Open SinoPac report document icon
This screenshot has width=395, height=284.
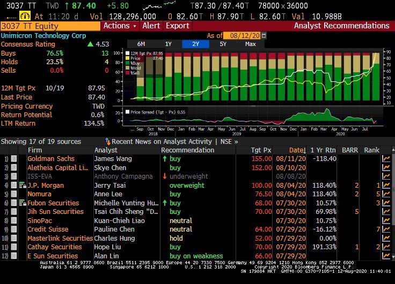click(14, 220)
